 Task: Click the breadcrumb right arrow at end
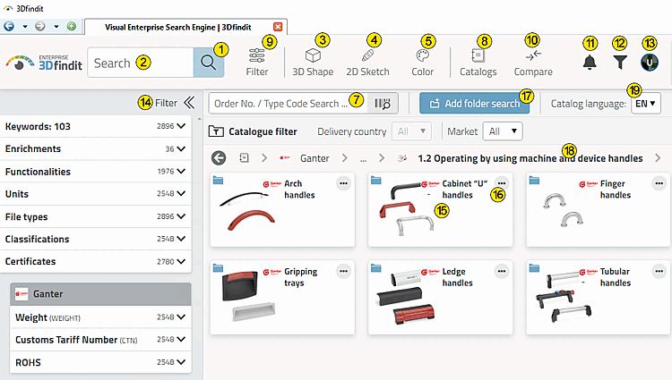[658, 158]
